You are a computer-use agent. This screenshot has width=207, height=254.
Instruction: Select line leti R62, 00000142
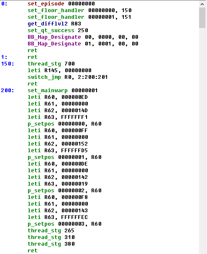click(x=58, y=177)
